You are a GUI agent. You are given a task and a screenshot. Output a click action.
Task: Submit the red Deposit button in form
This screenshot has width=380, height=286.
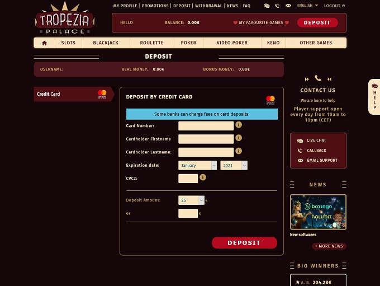(244, 243)
